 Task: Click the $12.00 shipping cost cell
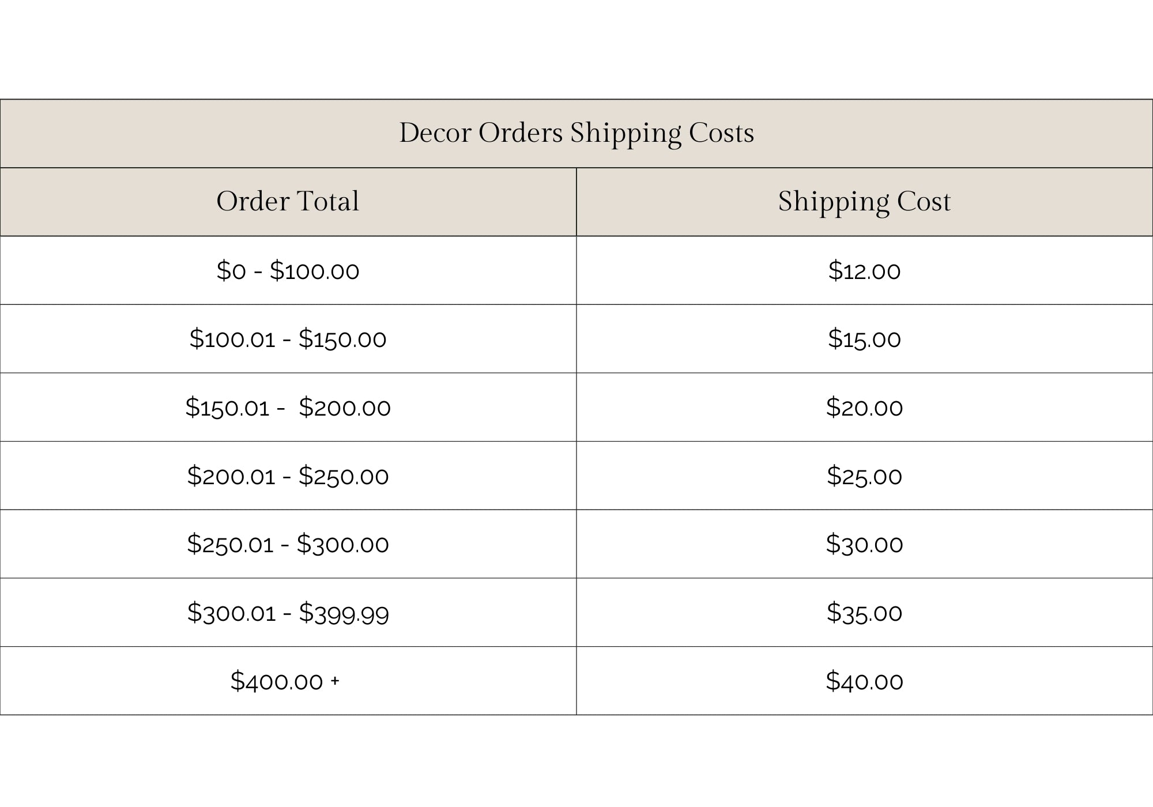click(x=864, y=271)
